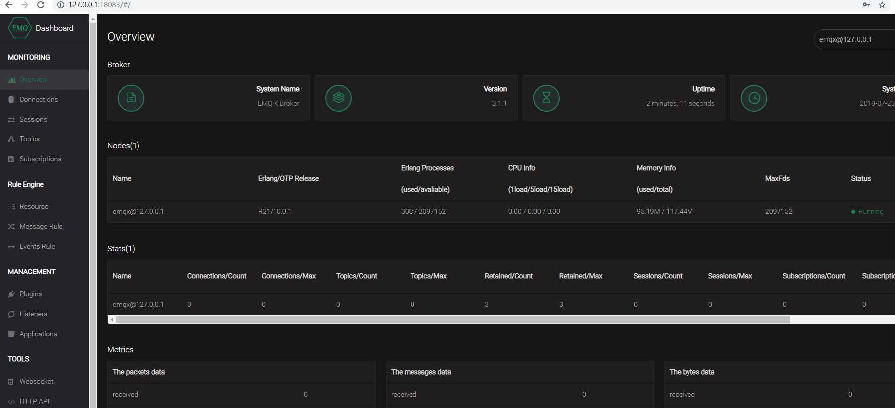Click the System Name document icon
The image size is (895, 408).
tap(131, 98)
